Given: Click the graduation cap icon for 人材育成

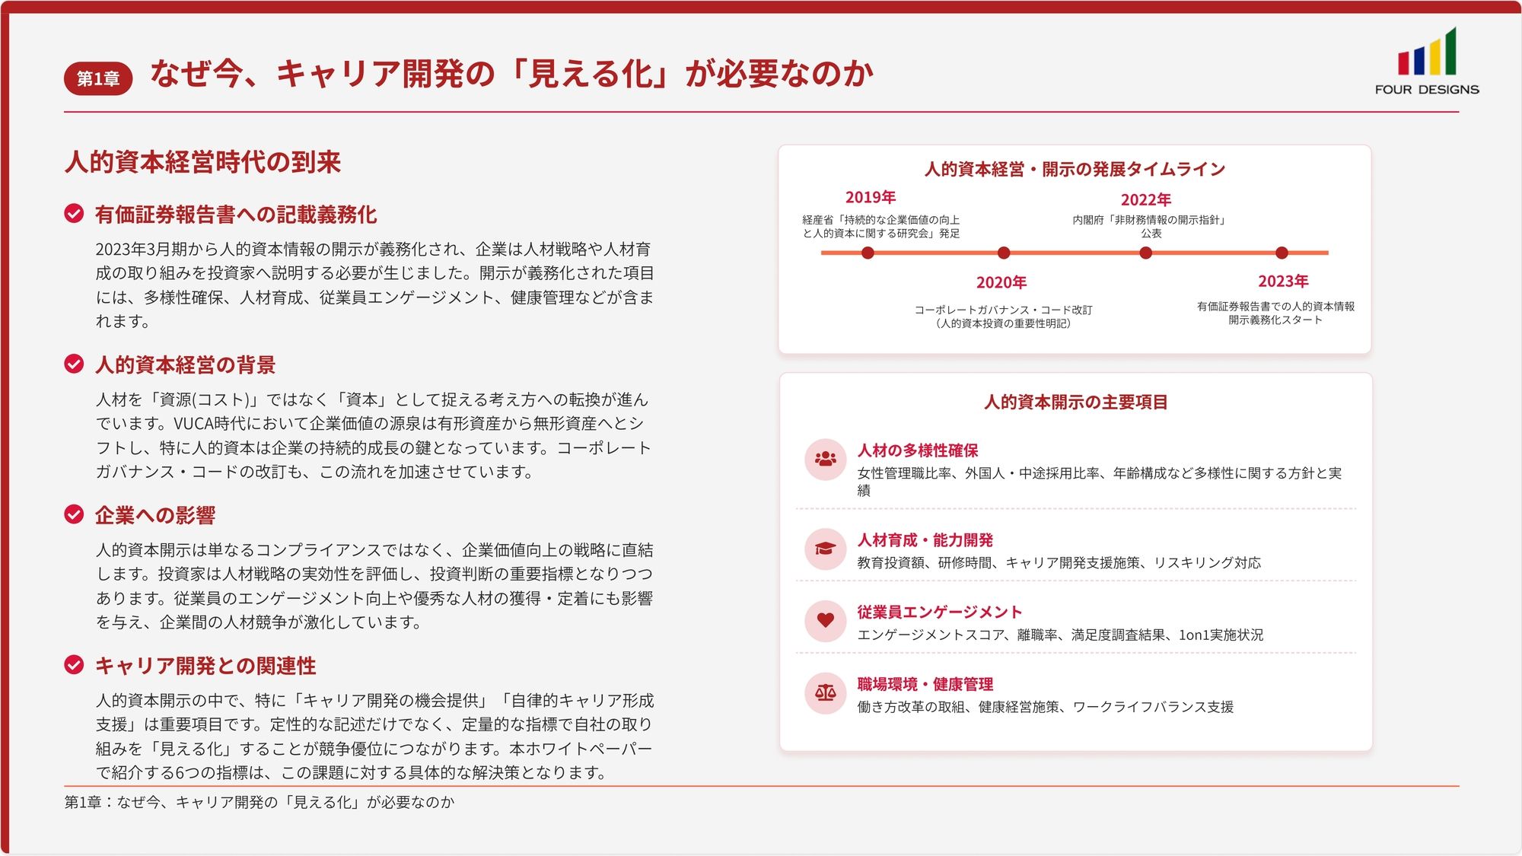Looking at the screenshot, I should point(825,549).
